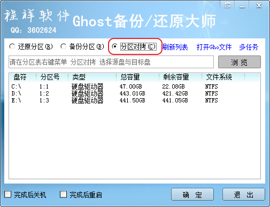This screenshot has height=207, width=270.
Task: Click NTFS in the E:\ row
Action: point(211,100)
